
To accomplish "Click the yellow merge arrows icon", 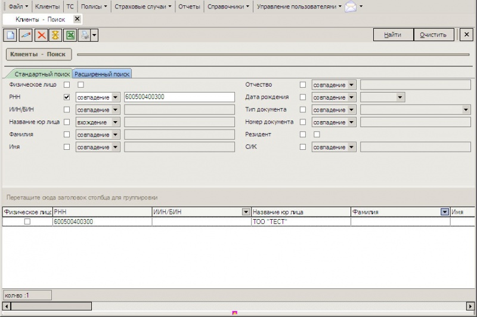I will pyautogui.click(x=55, y=35).
